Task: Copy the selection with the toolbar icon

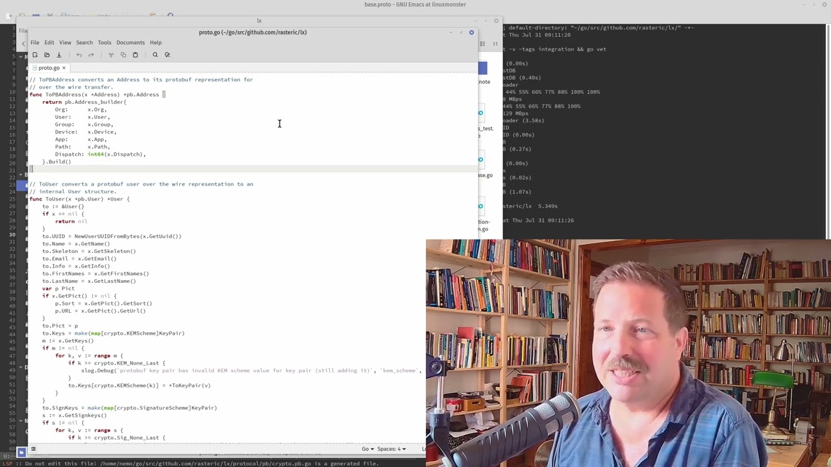Action: coord(123,55)
